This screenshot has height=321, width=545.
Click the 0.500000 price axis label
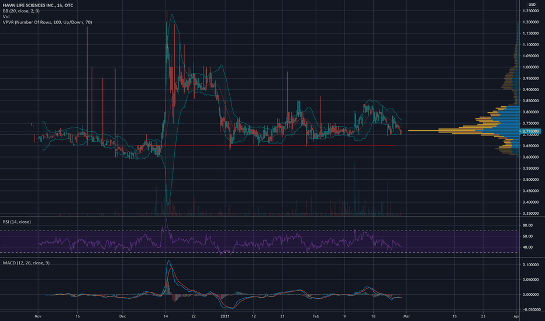tap(530, 179)
